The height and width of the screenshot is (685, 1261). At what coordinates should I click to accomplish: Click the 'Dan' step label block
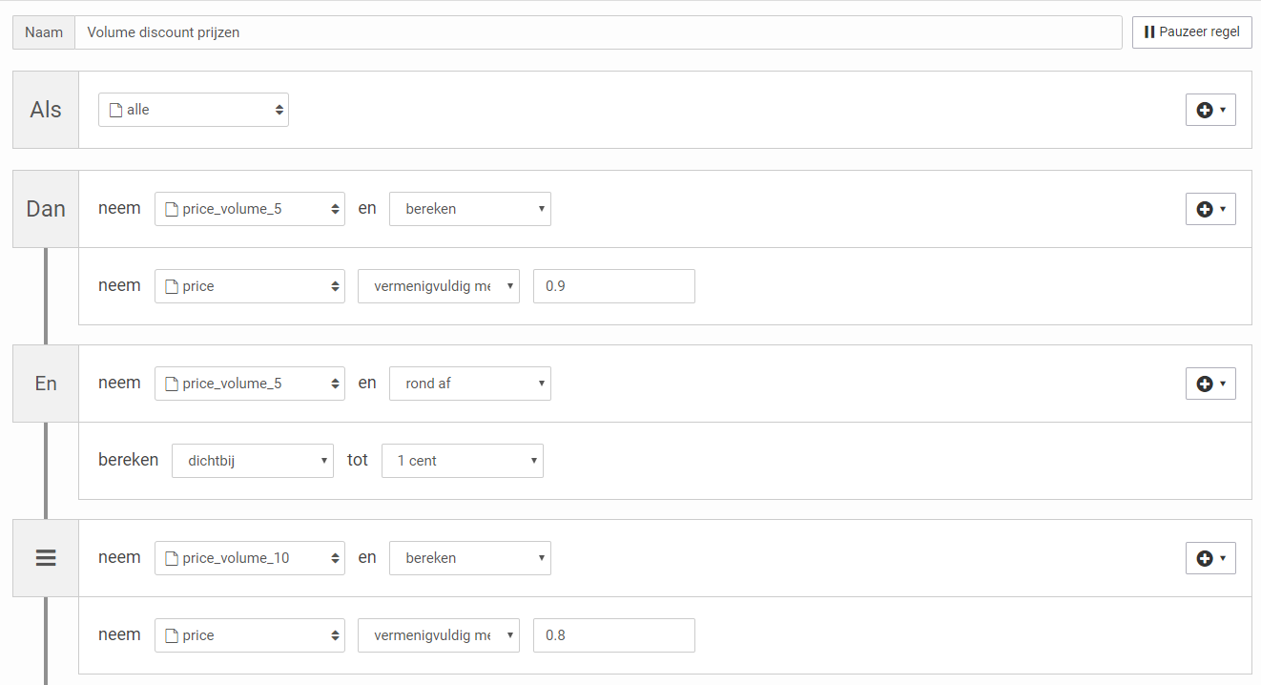click(46, 209)
